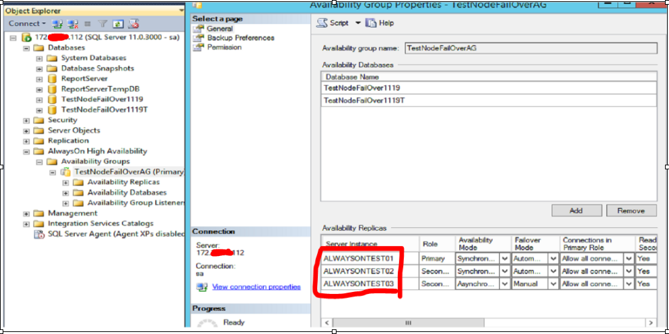Click the Help button
Viewport: 669px width, 334px height.
coord(380,23)
